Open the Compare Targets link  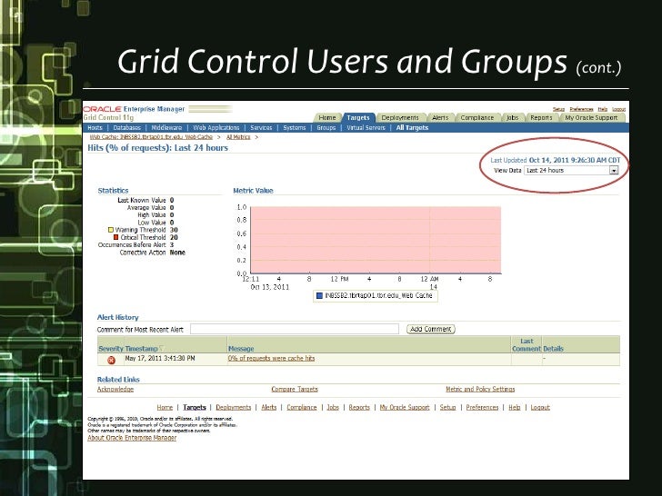click(295, 390)
